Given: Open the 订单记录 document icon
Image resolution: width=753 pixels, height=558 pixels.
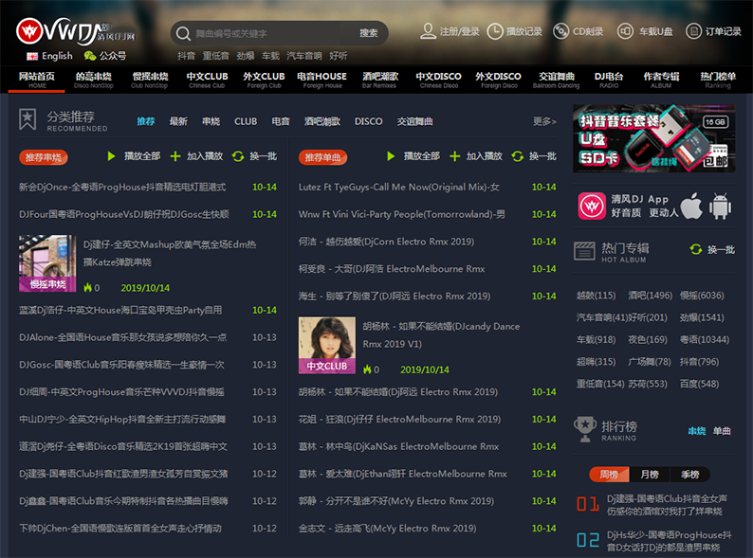Looking at the screenshot, I should [693, 31].
